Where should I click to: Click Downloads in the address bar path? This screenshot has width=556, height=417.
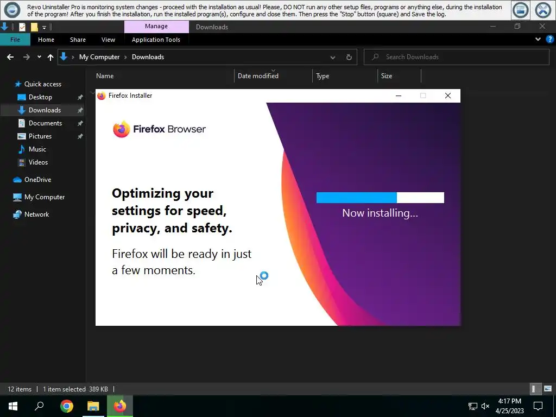point(148,57)
